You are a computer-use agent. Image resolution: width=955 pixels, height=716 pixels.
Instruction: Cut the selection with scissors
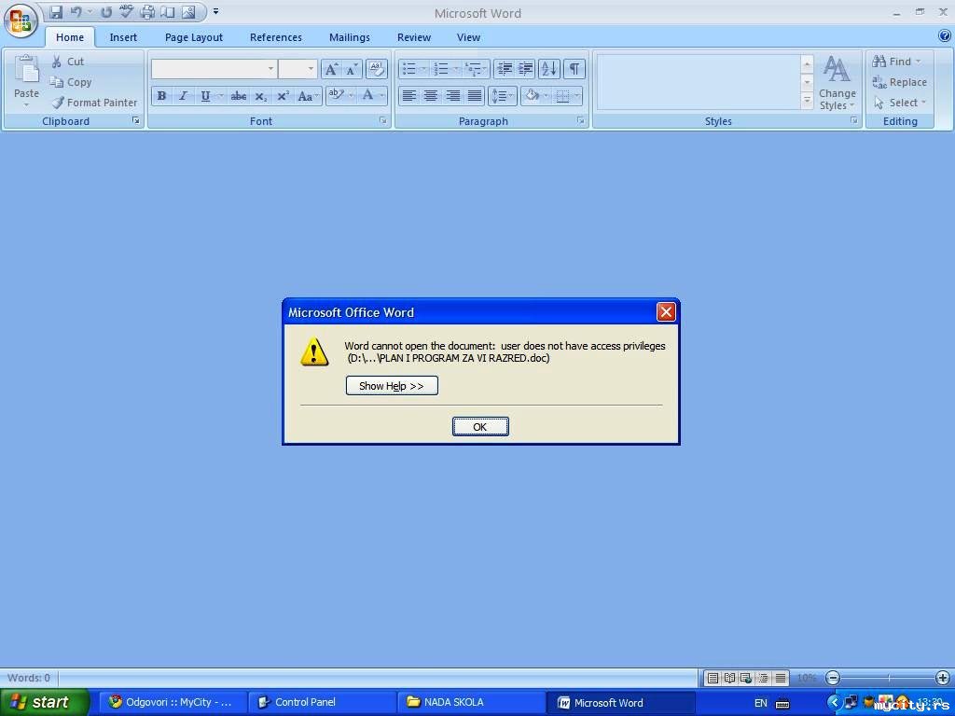pyautogui.click(x=67, y=62)
